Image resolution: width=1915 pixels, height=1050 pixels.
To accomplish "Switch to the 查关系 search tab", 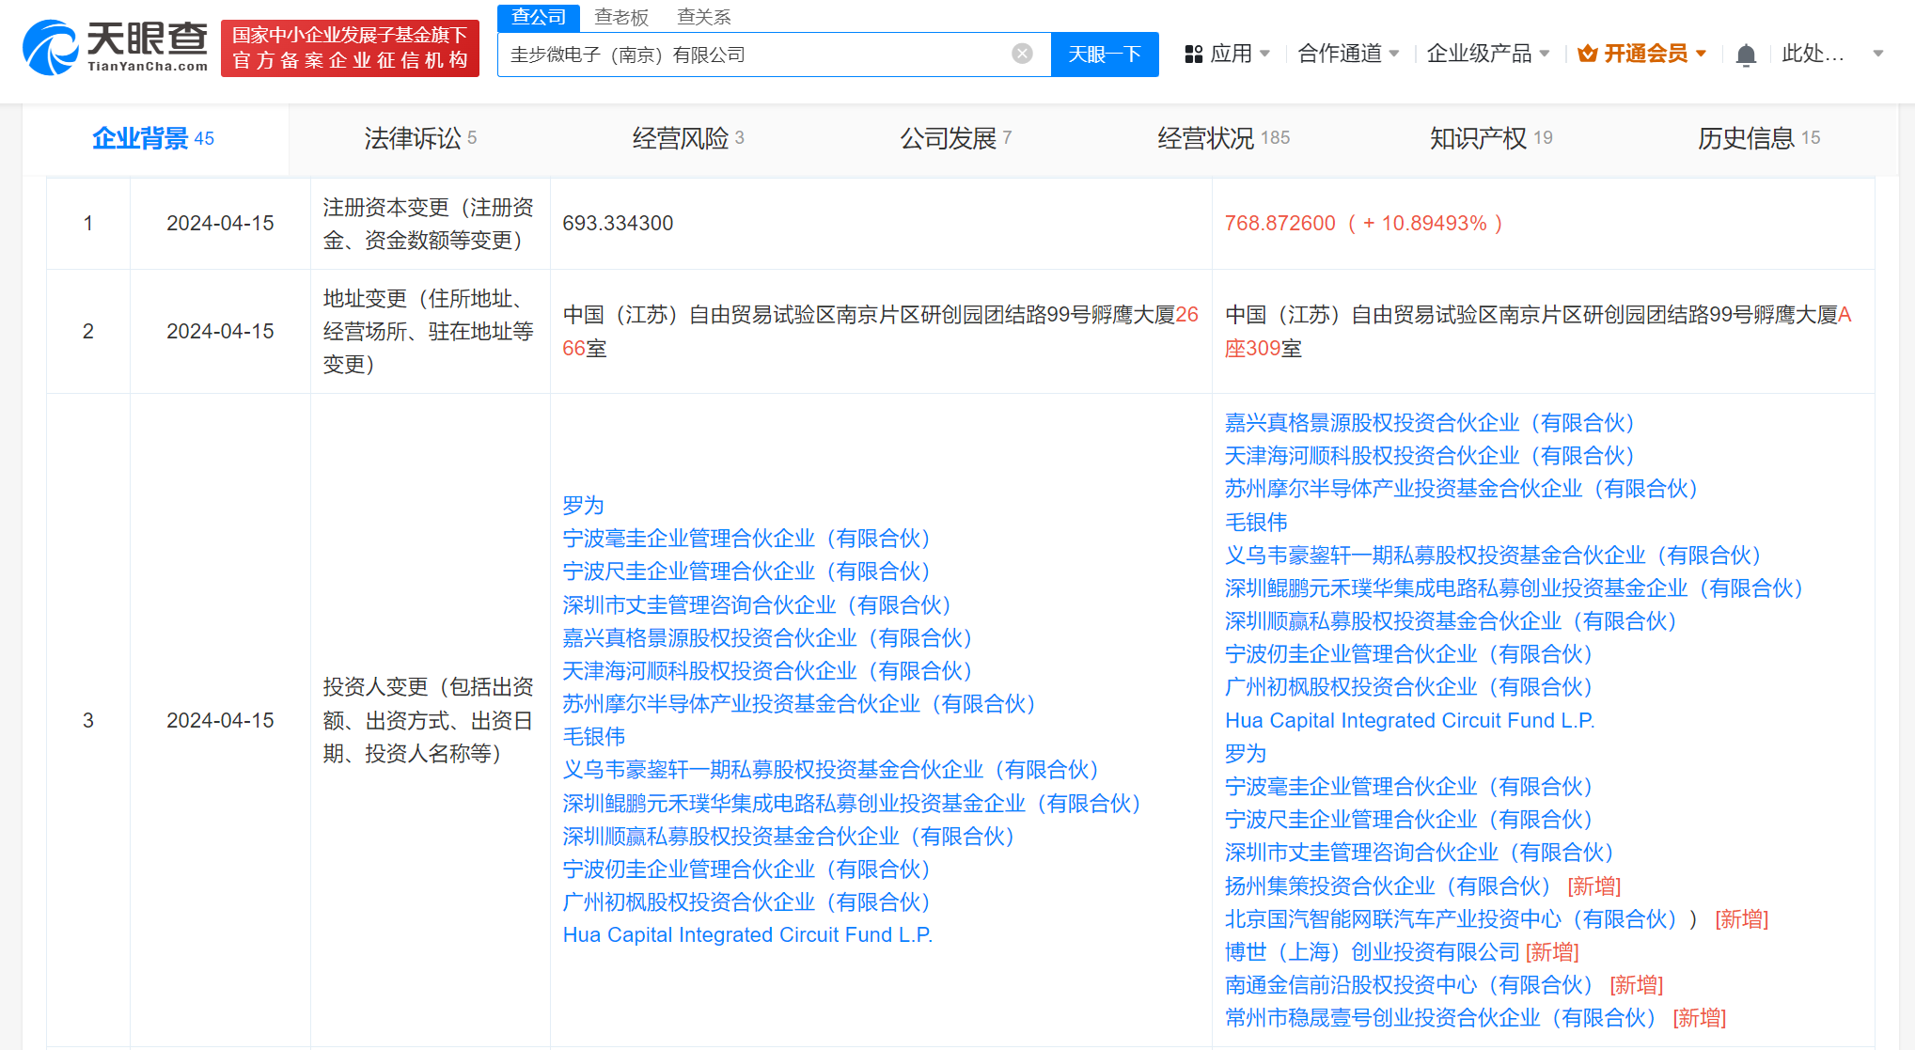I will click(704, 17).
